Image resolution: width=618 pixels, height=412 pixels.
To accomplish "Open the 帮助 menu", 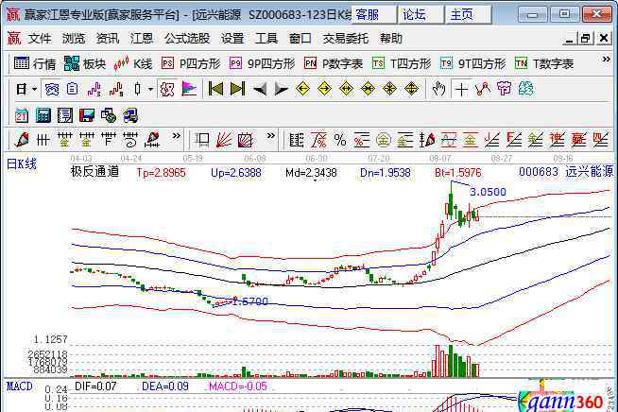I will (x=391, y=39).
